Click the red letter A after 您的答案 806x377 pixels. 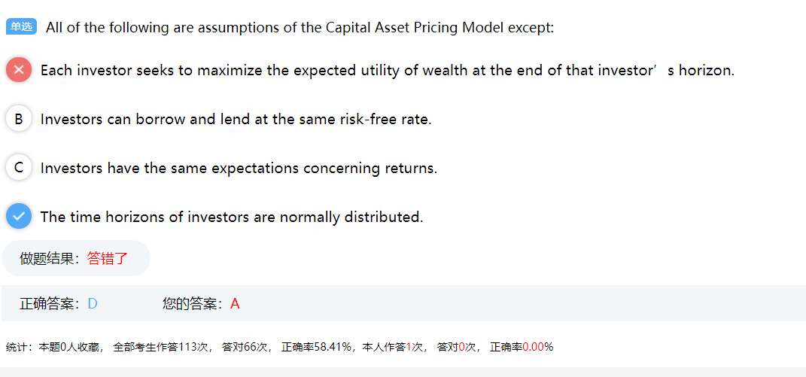235,303
